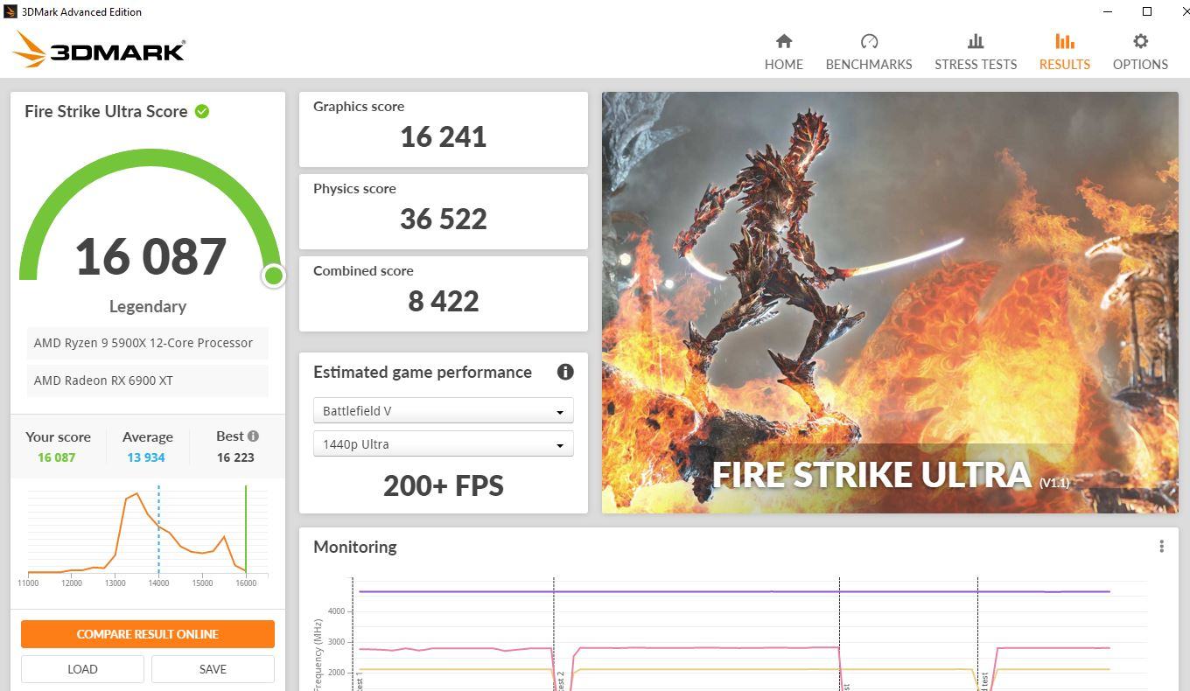Click the Fire Strike Ultra Score heading
This screenshot has width=1190, height=691.
coord(106,111)
